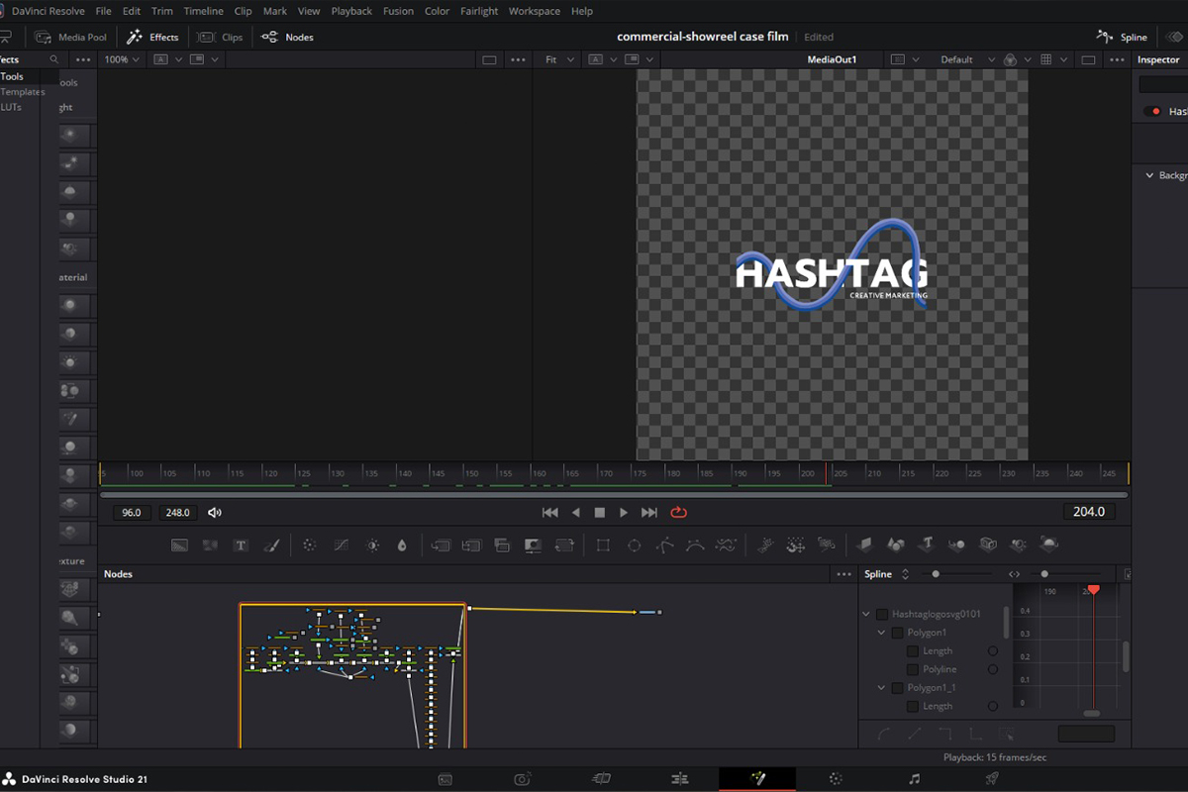Open the Default viewer LUT dropdown
The width and height of the screenshot is (1188, 792).
[x=967, y=60]
